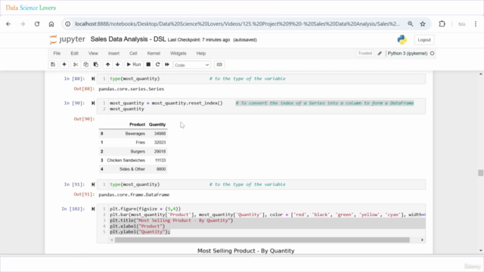Click the Python 3 (ipykernel) kernel name
The width and height of the screenshot is (484, 272).
(408, 54)
